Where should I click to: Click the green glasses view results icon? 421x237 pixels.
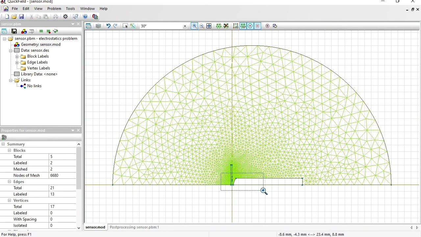coord(55,31)
